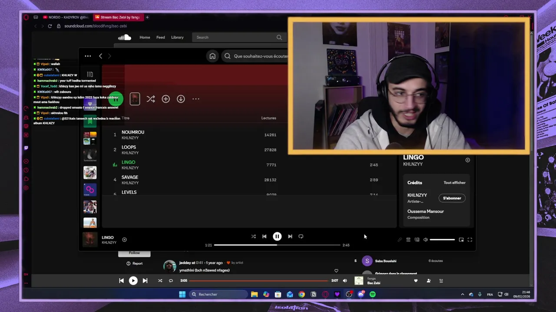Go to previous track in SoundCloud bar
The width and height of the screenshot is (556, 312).
(x=121, y=281)
